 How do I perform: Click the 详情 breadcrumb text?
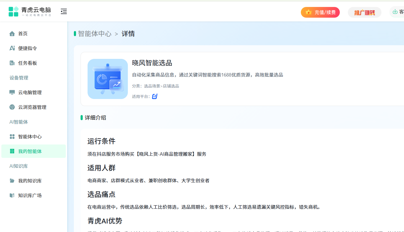point(128,34)
